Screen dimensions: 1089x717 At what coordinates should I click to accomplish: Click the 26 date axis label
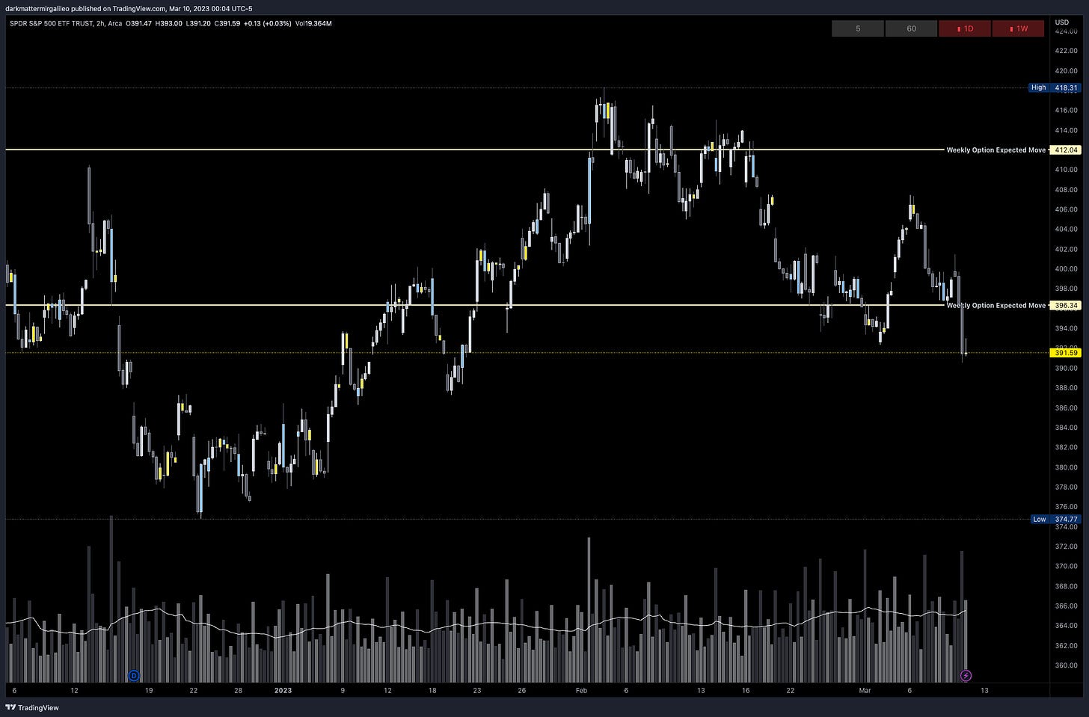[x=521, y=691]
